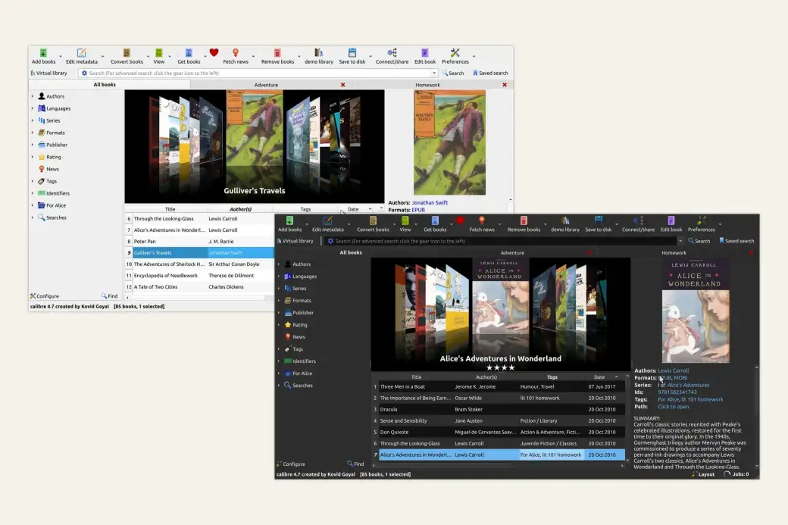
Task: Click the Search button in light window
Action: (453, 73)
